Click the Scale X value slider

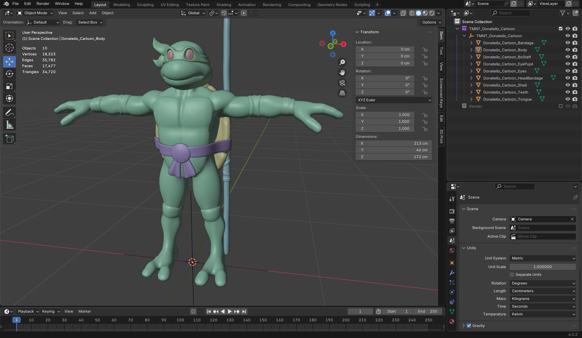tap(385, 115)
